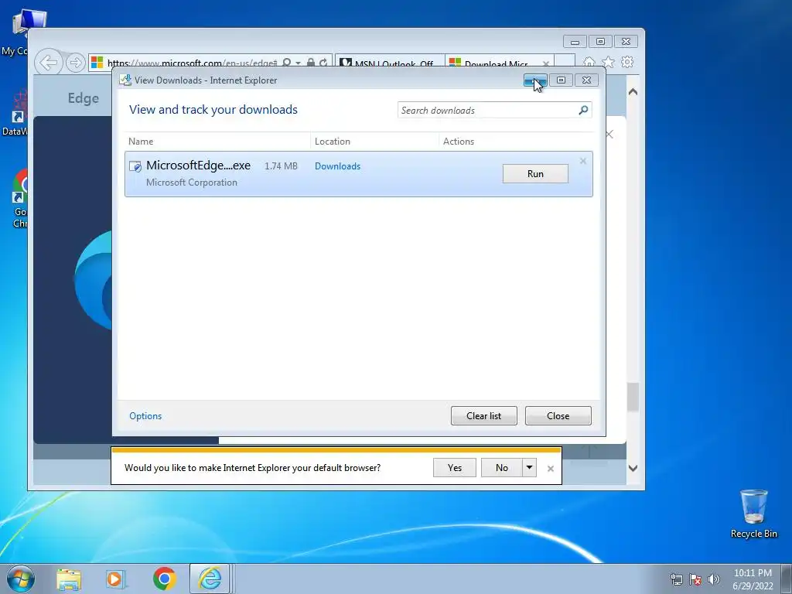The height and width of the screenshot is (594, 792).
Task: Open the download Options link
Action: [x=145, y=415]
